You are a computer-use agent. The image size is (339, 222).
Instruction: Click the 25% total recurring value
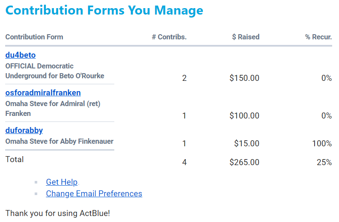[324, 163]
